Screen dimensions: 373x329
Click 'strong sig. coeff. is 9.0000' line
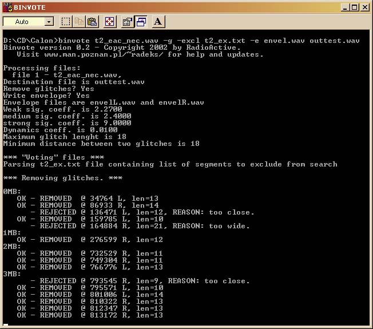coord(67,123)
